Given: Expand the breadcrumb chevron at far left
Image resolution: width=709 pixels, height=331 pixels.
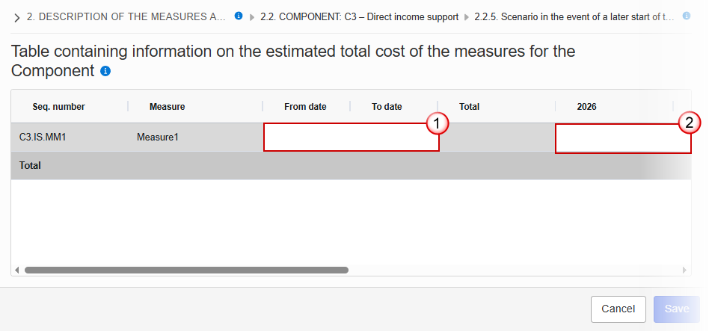Looking at the screenshot, I should [16, 17].
